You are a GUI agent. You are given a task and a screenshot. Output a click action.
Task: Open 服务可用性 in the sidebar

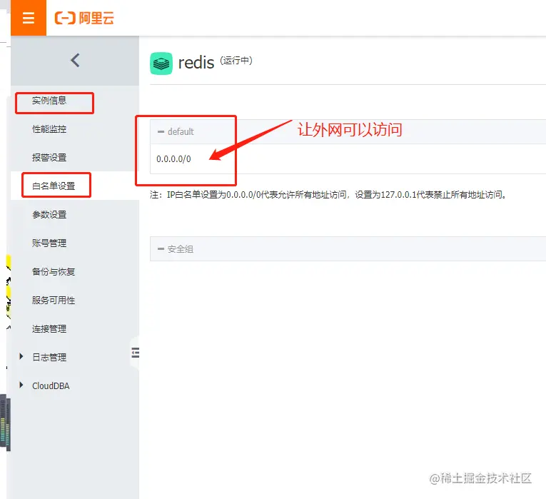54,300
